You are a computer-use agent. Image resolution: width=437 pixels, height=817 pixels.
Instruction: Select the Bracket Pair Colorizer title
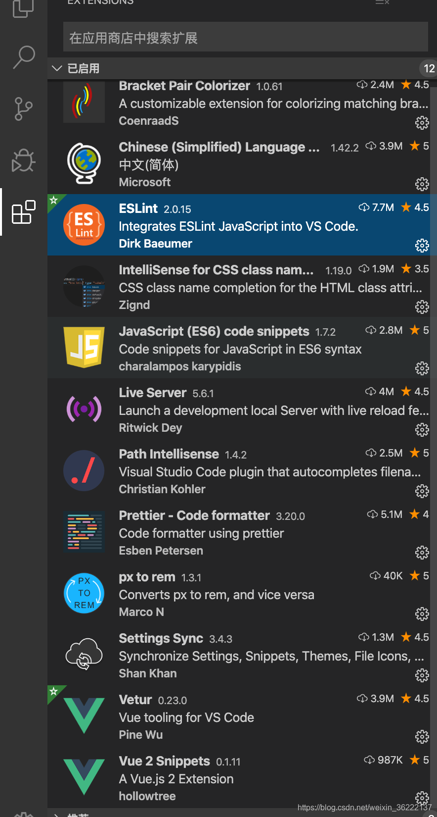point(184,86)
